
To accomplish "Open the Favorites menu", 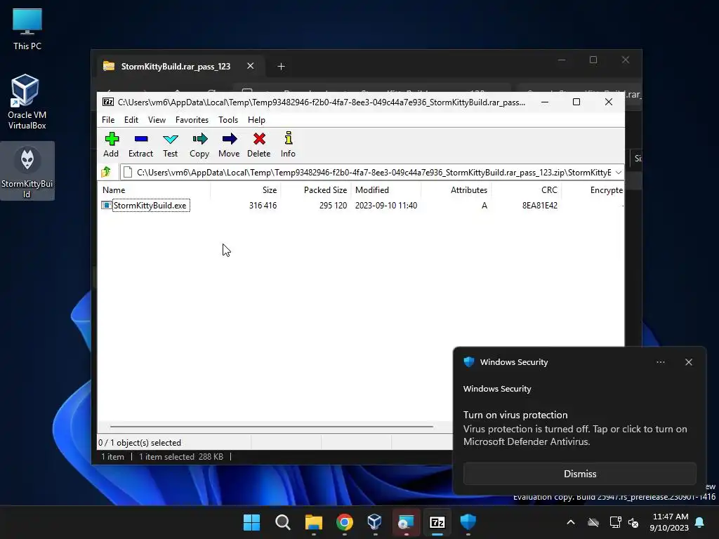I will (192, 119).
